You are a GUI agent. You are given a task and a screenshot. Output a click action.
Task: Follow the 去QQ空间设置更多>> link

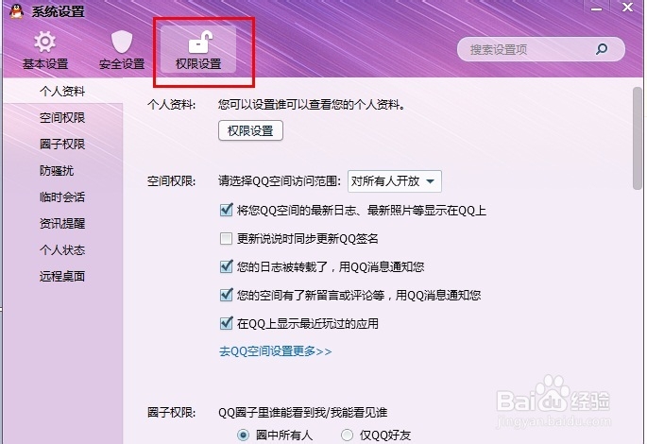pyautogui.click(x=275, y=351)
